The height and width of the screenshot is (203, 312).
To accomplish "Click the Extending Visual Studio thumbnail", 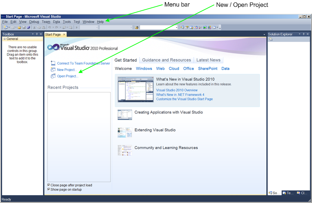I will (125, 132).
